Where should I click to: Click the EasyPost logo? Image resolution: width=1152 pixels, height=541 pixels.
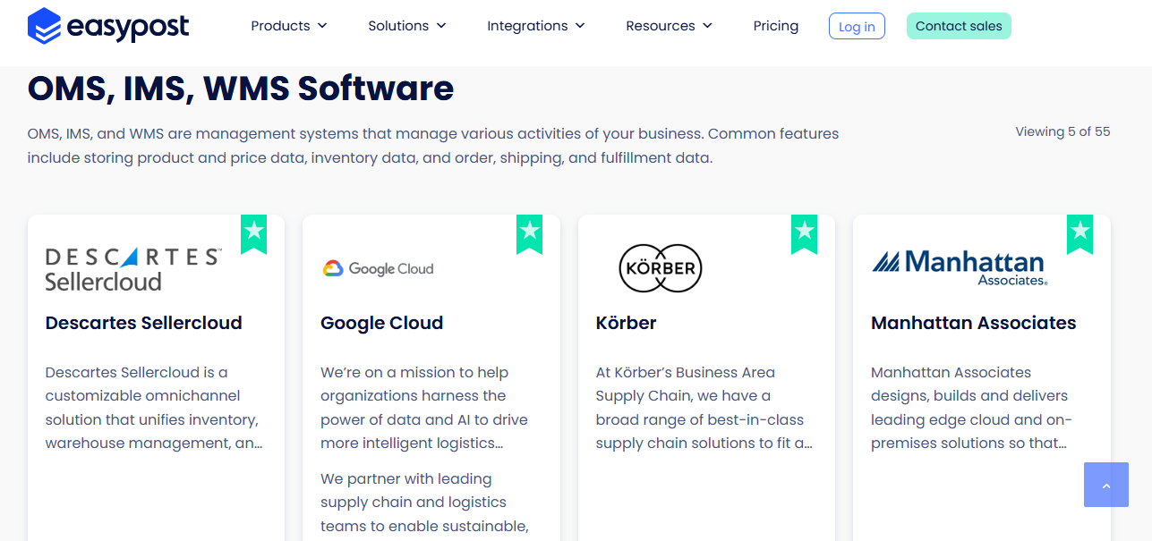(x=108, y=26)
